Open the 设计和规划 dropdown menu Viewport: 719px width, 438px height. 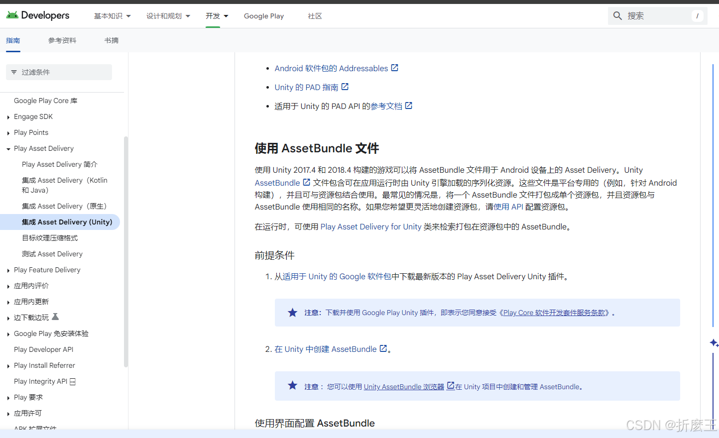coord(168,16)
